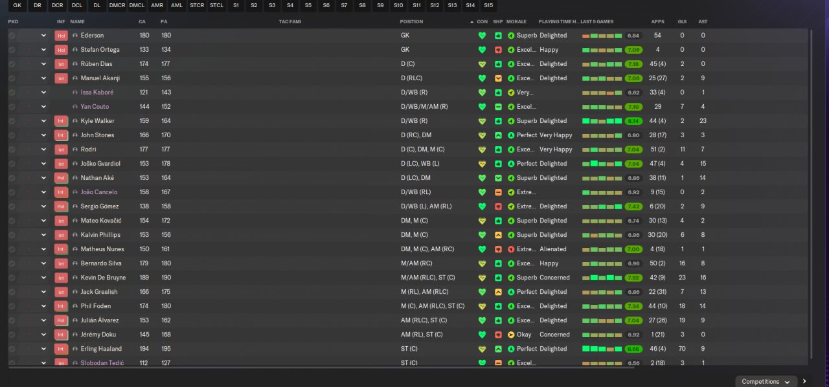Click Manuel Akanji's orange sharpness icon
829x387 pixels.
coord(498,78)
